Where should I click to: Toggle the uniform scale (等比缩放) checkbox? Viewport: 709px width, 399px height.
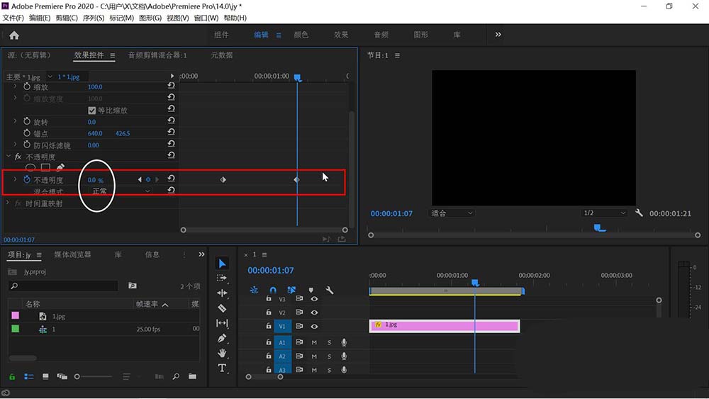click(92, 111)
